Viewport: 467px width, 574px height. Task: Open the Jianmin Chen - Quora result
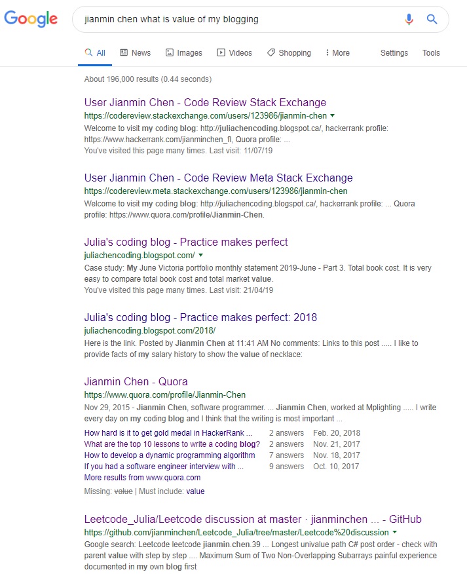(x=136, y=381)
